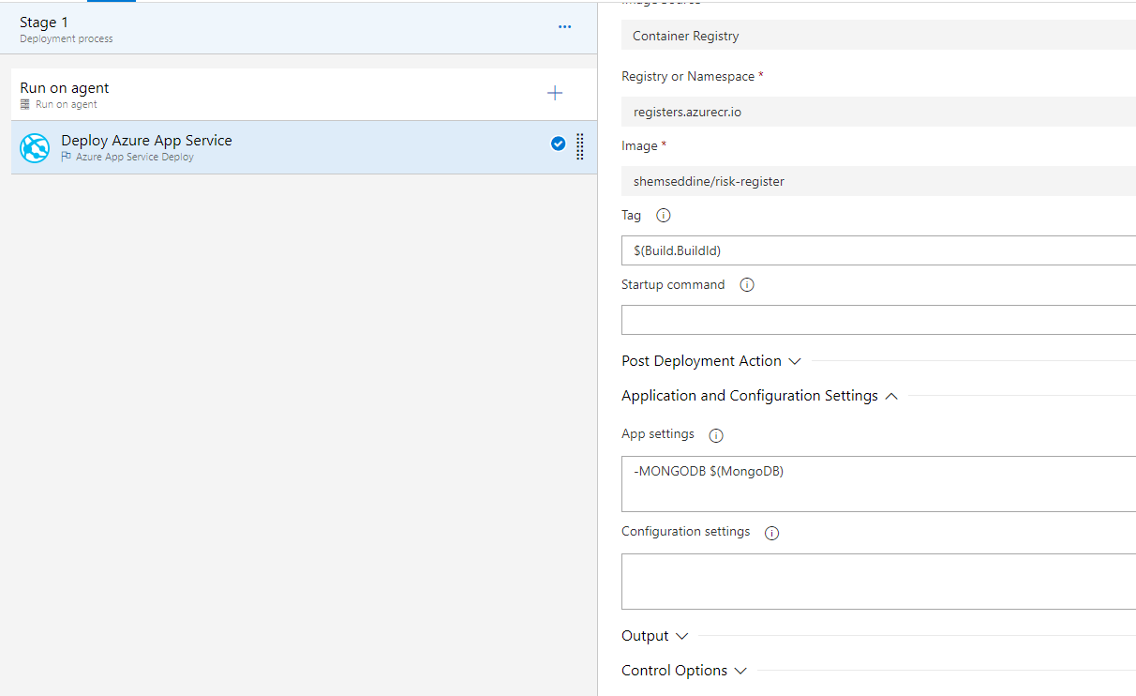Click the Configuration settings text area
This screenshot has width=1136, height=696.
point(877,582)
